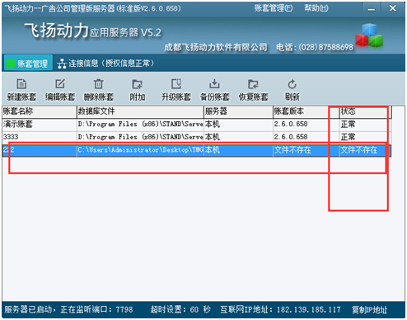
Task: Switch to the 连接信息 tab
Action: [x=105, y=64]
